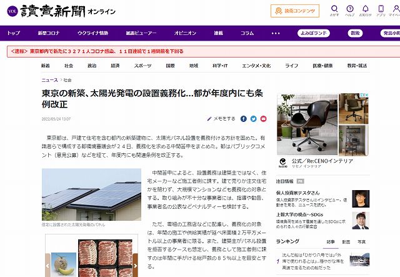This screenshot has width=400, height=277.
Task: Click the smartphone app icon
Action: 381,9
